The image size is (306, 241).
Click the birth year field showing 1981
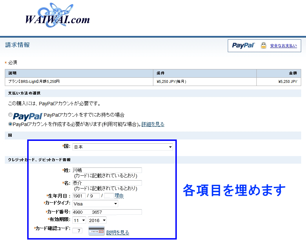(79, 196)
